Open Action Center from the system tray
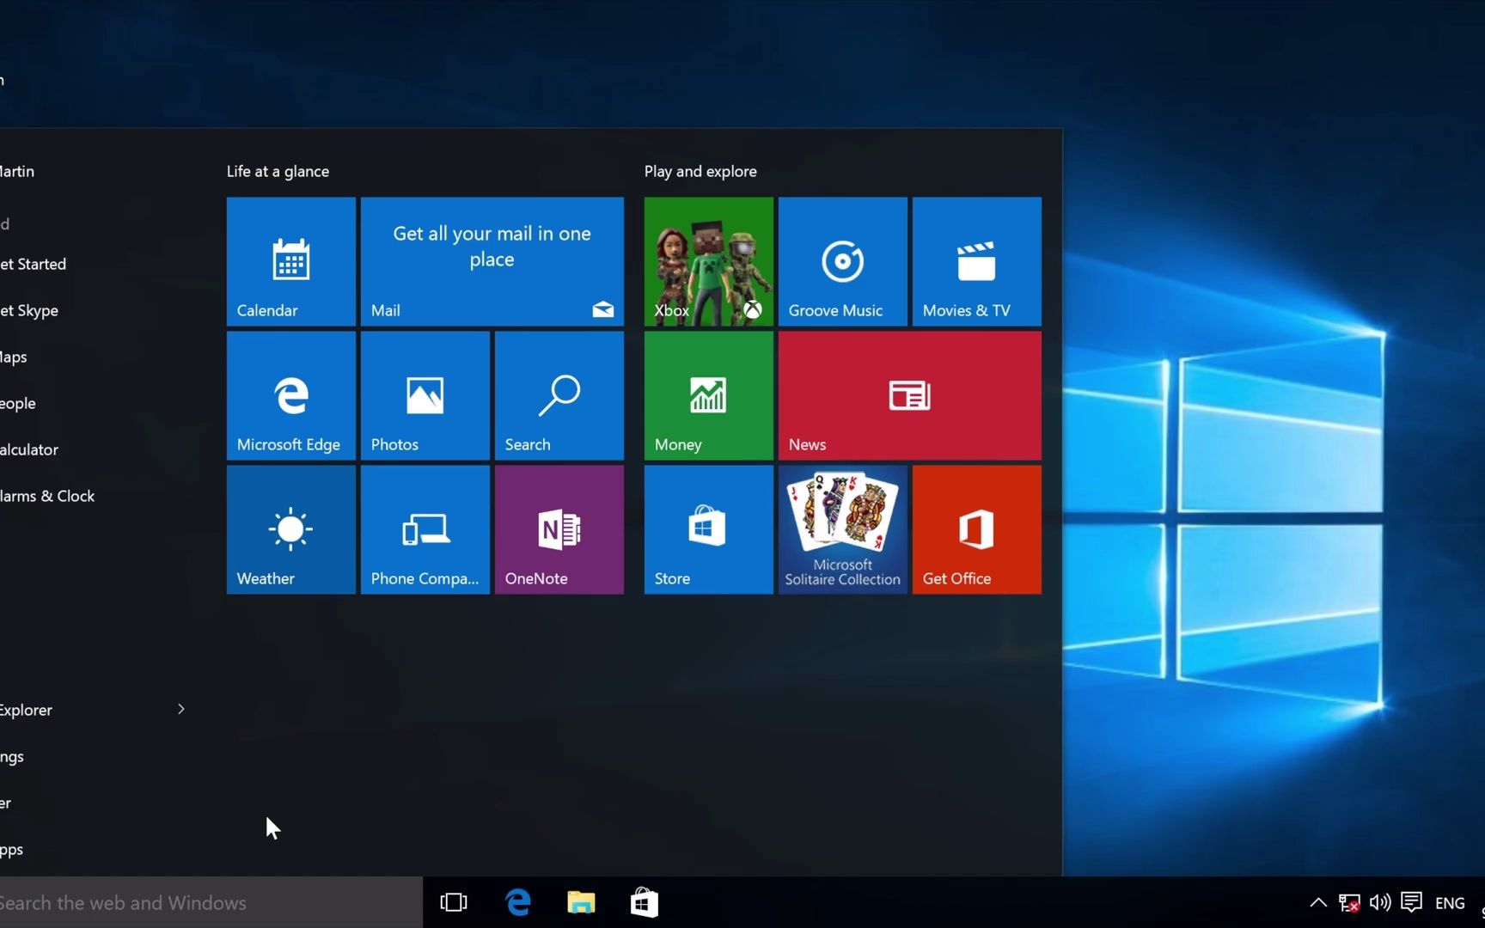Viewport: 1485px width, 928px height. pos(1412,902)
